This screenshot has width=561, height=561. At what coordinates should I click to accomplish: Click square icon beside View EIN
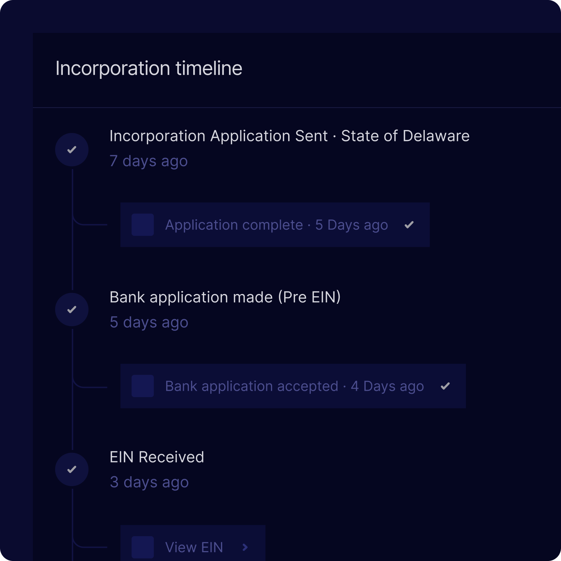[142, 547]
